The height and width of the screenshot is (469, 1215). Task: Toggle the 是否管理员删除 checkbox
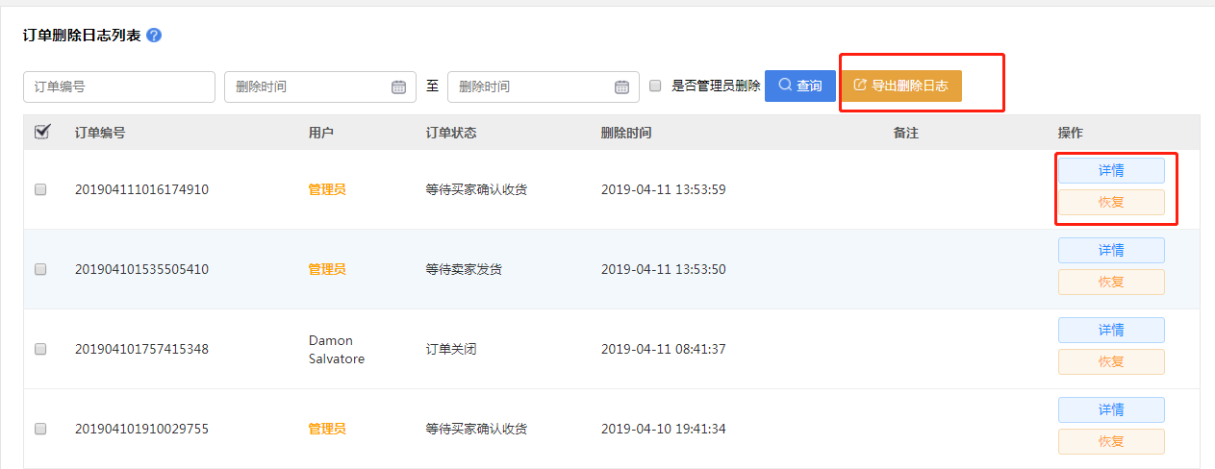(x=655, y=86)
